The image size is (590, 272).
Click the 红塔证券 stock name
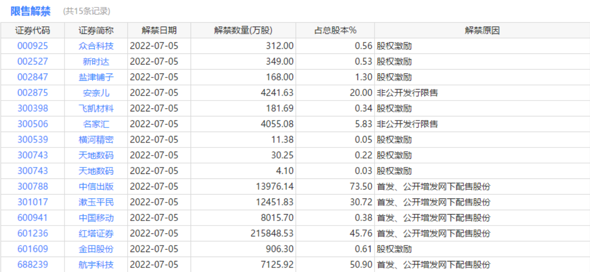[96, 233]
